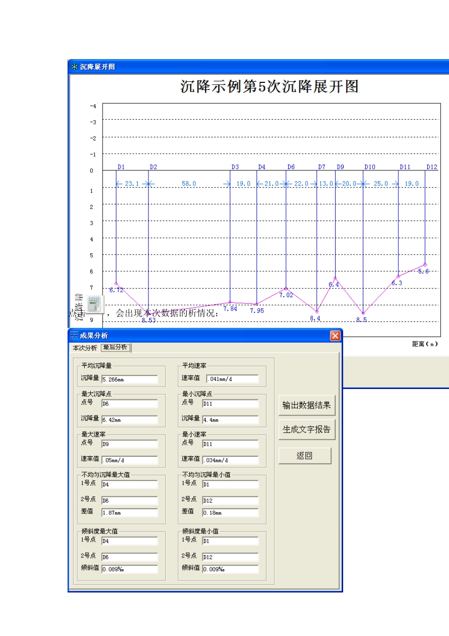Click 倾斜度最小值 1号点 field D1
Image resolution: width=449 pixels, height=636 pixels.
click(x=231, y=541)
